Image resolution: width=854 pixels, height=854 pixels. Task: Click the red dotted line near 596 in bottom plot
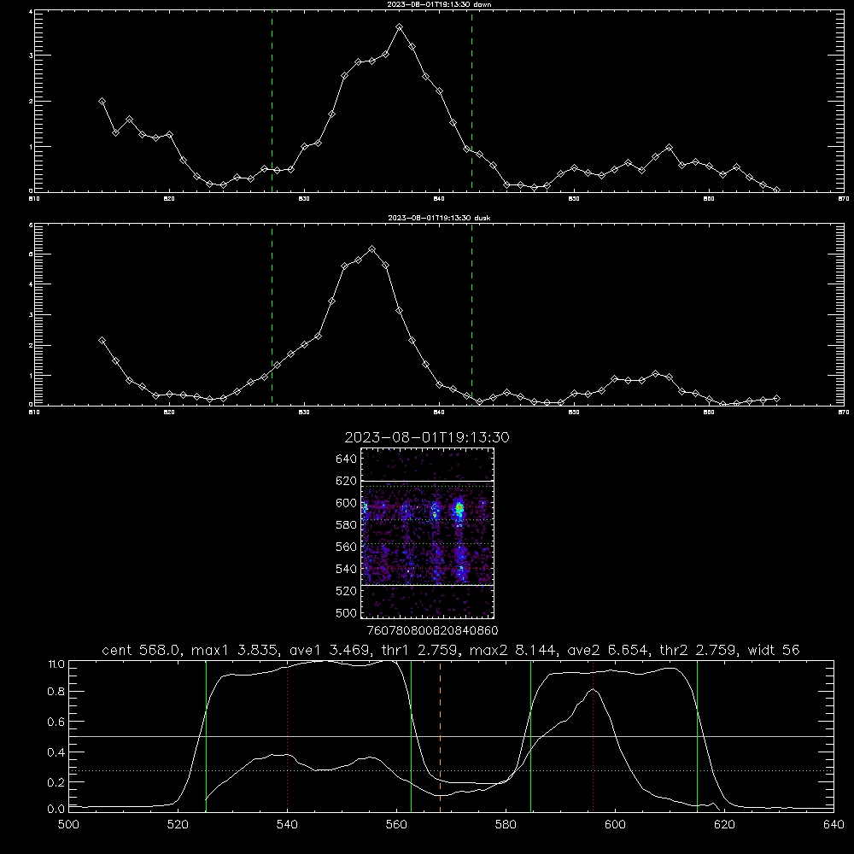pos(594,736)
